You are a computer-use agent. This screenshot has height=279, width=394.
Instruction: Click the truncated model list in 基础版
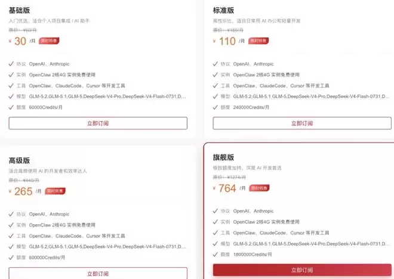[107, 97]
